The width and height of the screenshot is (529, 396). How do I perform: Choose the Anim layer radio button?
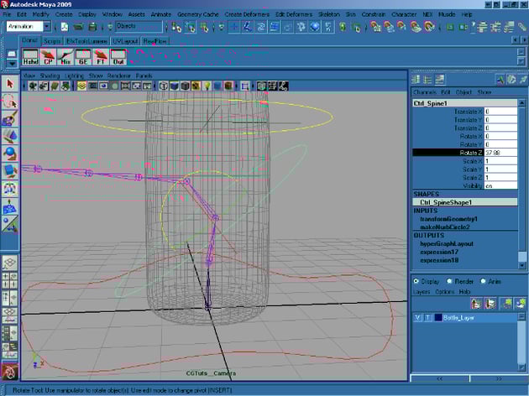tap(484, 281)
